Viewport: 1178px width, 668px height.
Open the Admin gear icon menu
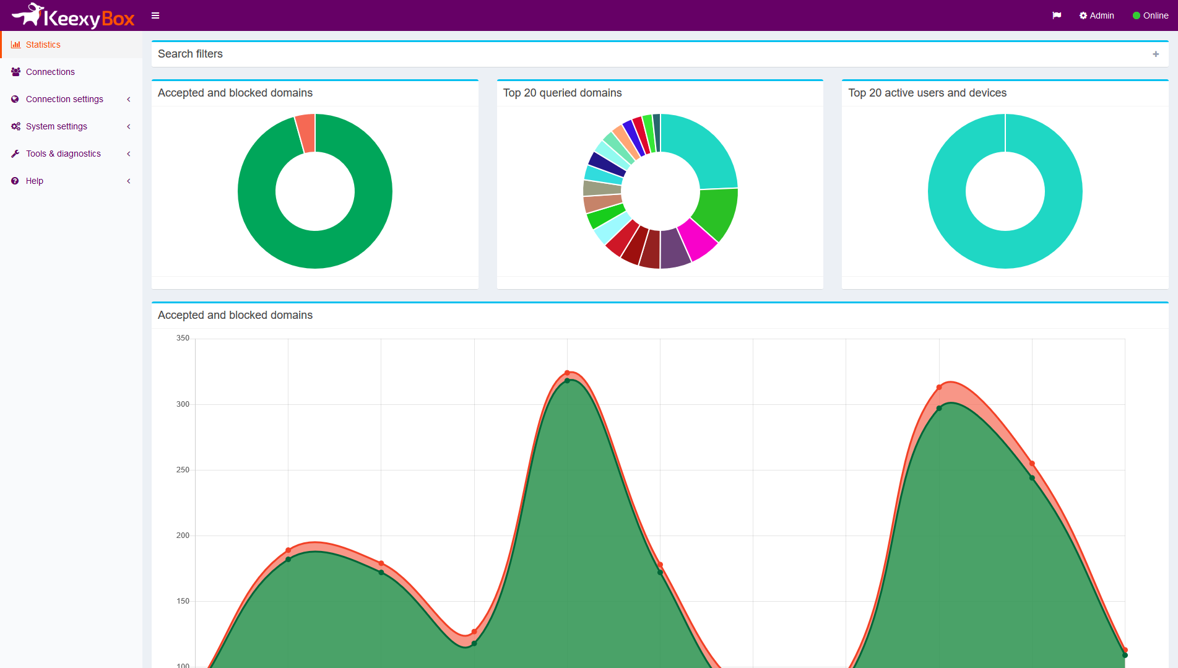[1083, 15]
